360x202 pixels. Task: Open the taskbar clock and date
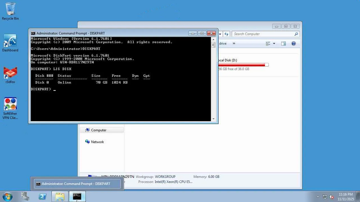(346, 197)
